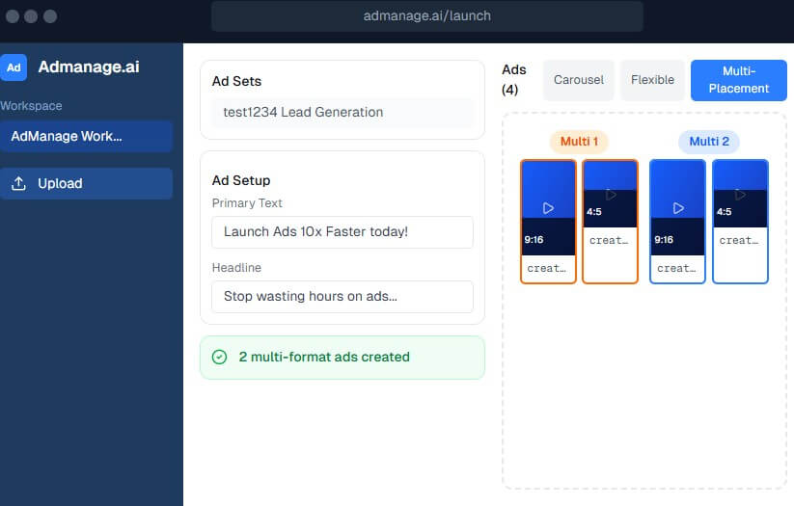The height and width of the screenshot is (506, 794).
Task: Select Multi 2 4:5 creative thumbnail label
Action: [739, 240]
